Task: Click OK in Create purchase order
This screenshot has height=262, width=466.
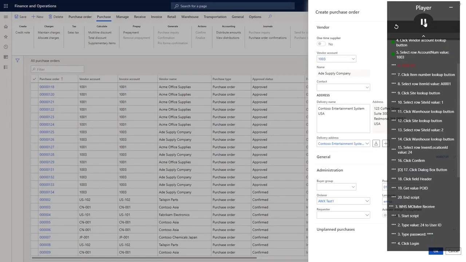Action: tap(436, 251)
